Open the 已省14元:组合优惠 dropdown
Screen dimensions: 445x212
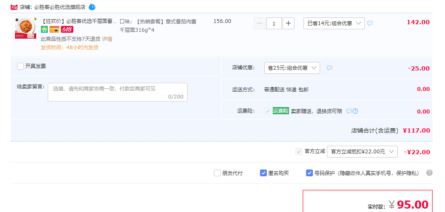(x=334, y=23)
